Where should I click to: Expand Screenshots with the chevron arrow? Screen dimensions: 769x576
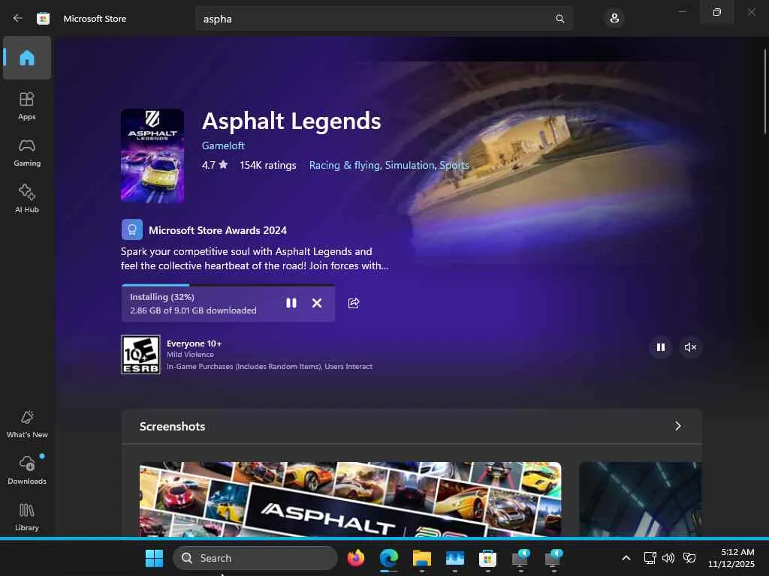tap(678, 426)
